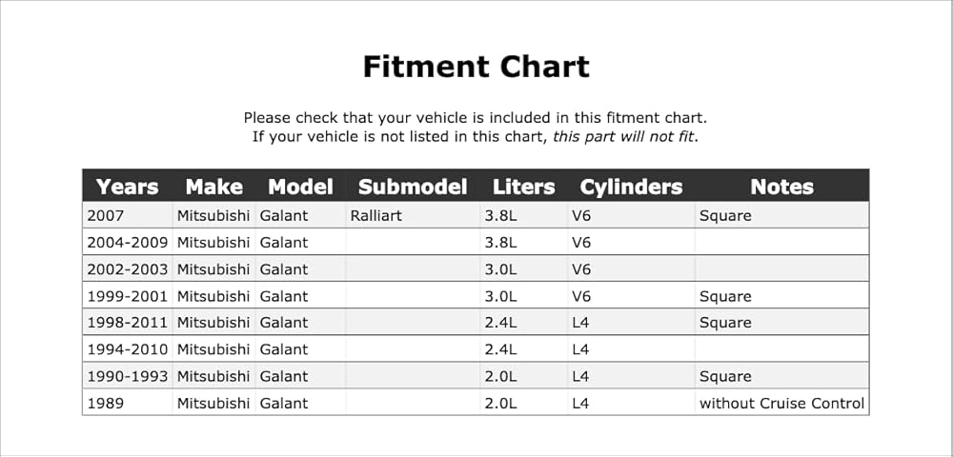
Task: Click the italic 'this part will not fit' text
Action: [x=623, y=136]
